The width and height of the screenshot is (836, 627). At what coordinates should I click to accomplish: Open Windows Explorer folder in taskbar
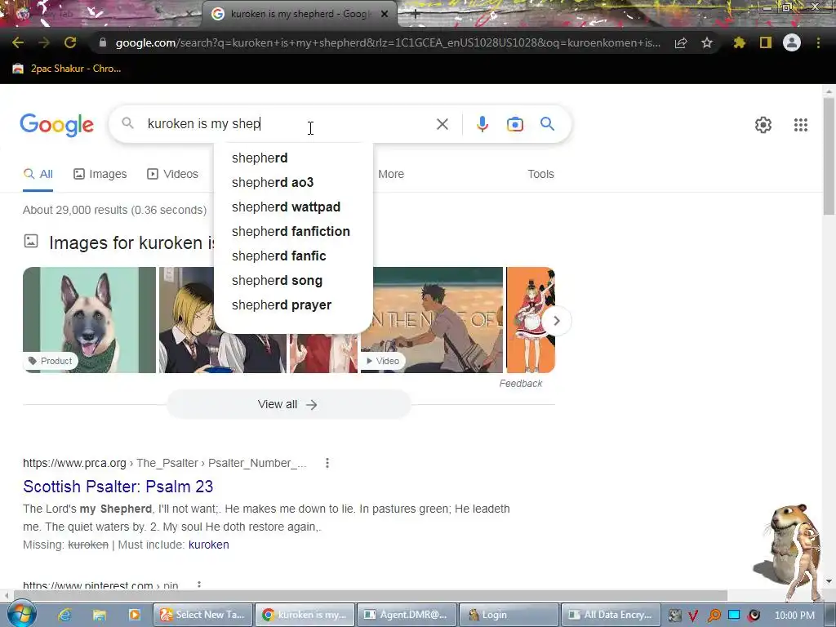[x=99, y=615]
